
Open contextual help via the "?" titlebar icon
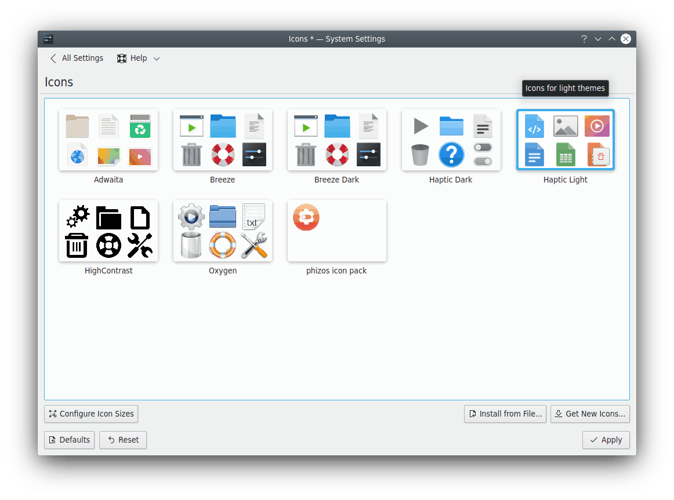pos(584,39)
